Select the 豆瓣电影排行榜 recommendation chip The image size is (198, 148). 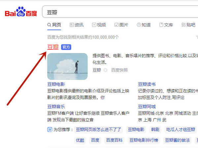[144, 140]
